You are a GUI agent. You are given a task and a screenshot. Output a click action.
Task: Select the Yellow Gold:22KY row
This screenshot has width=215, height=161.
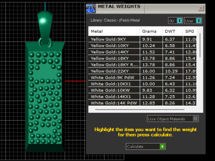coord(142,71)
